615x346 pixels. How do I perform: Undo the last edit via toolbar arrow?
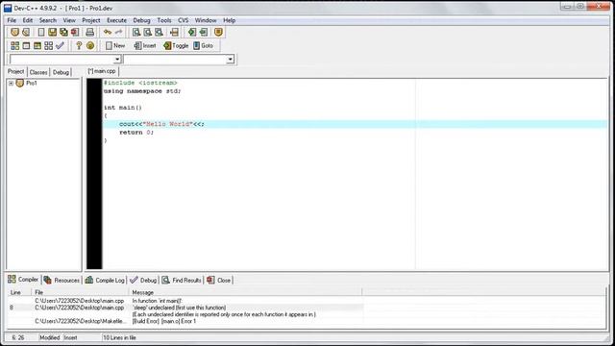pyautogui.click(x=108, y=32)
